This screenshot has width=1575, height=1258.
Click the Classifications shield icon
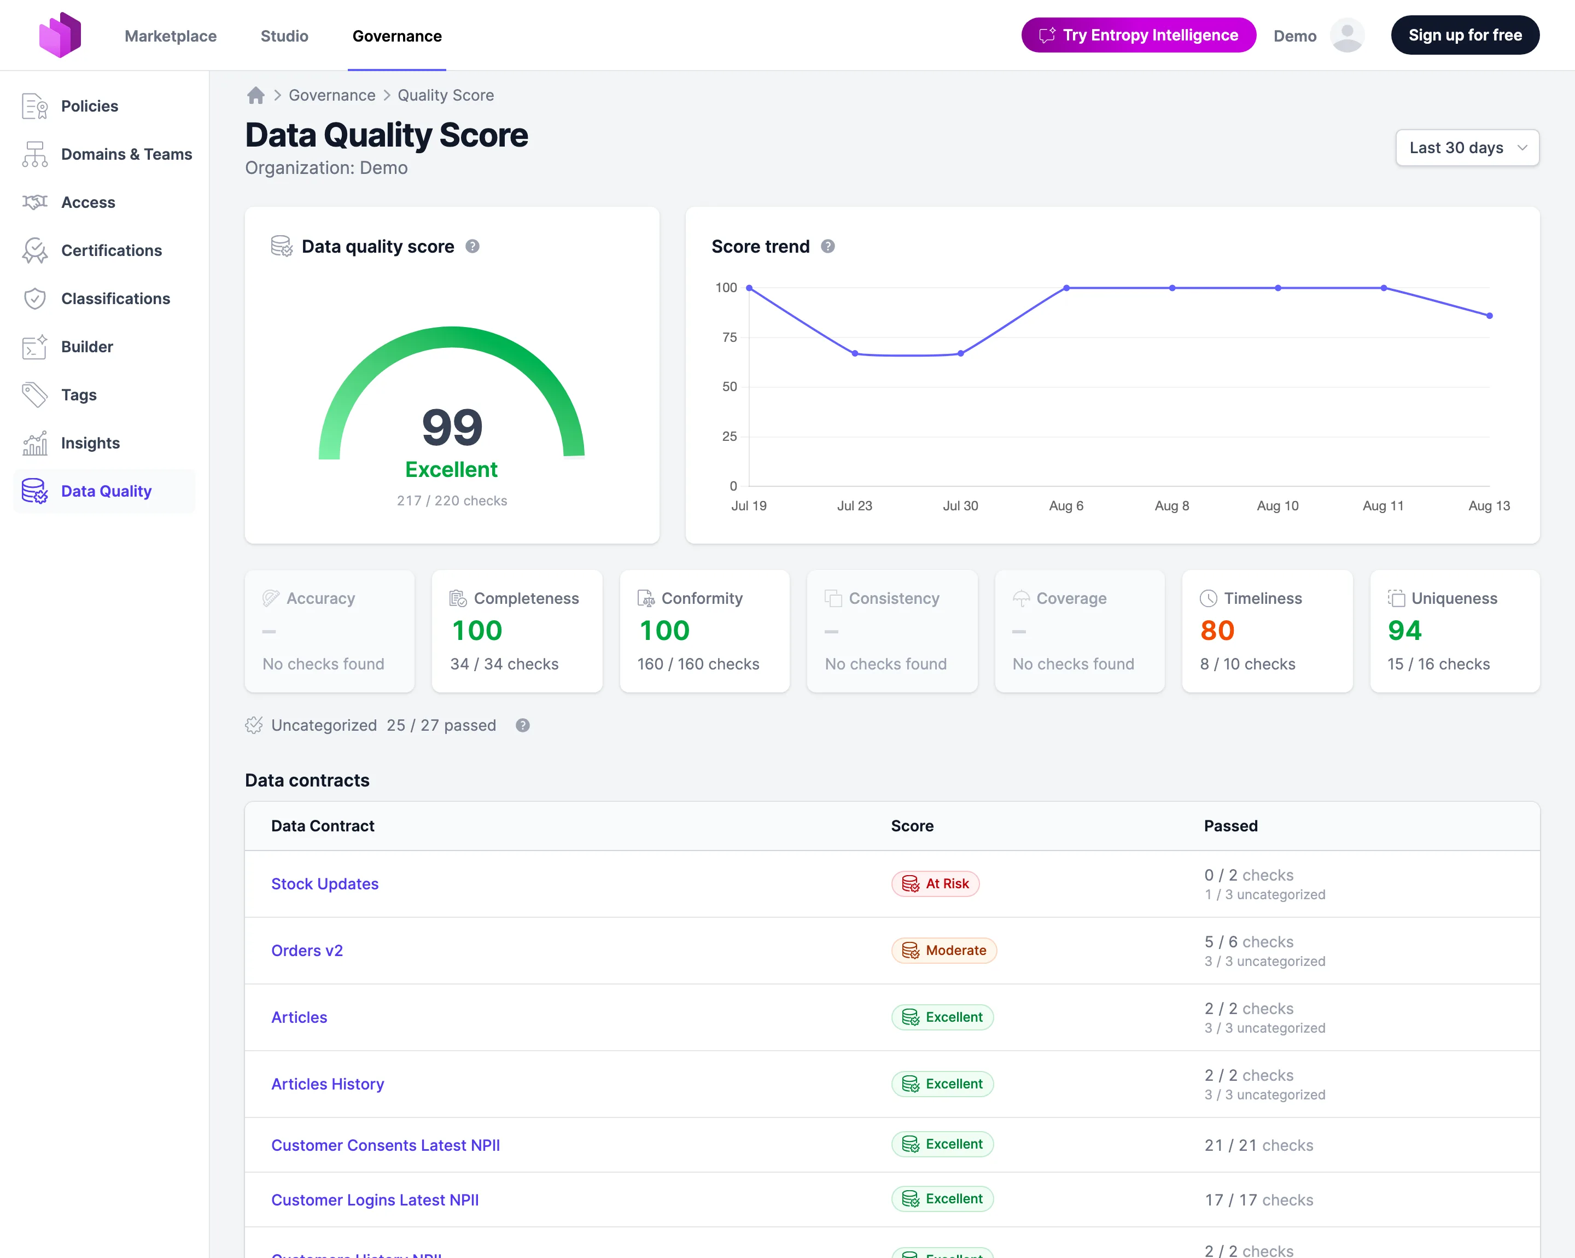35,299
